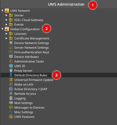Open First-authentication Keys
This screenshot has height=125, width=117.
pyautogui.click(x=32, y=52)
